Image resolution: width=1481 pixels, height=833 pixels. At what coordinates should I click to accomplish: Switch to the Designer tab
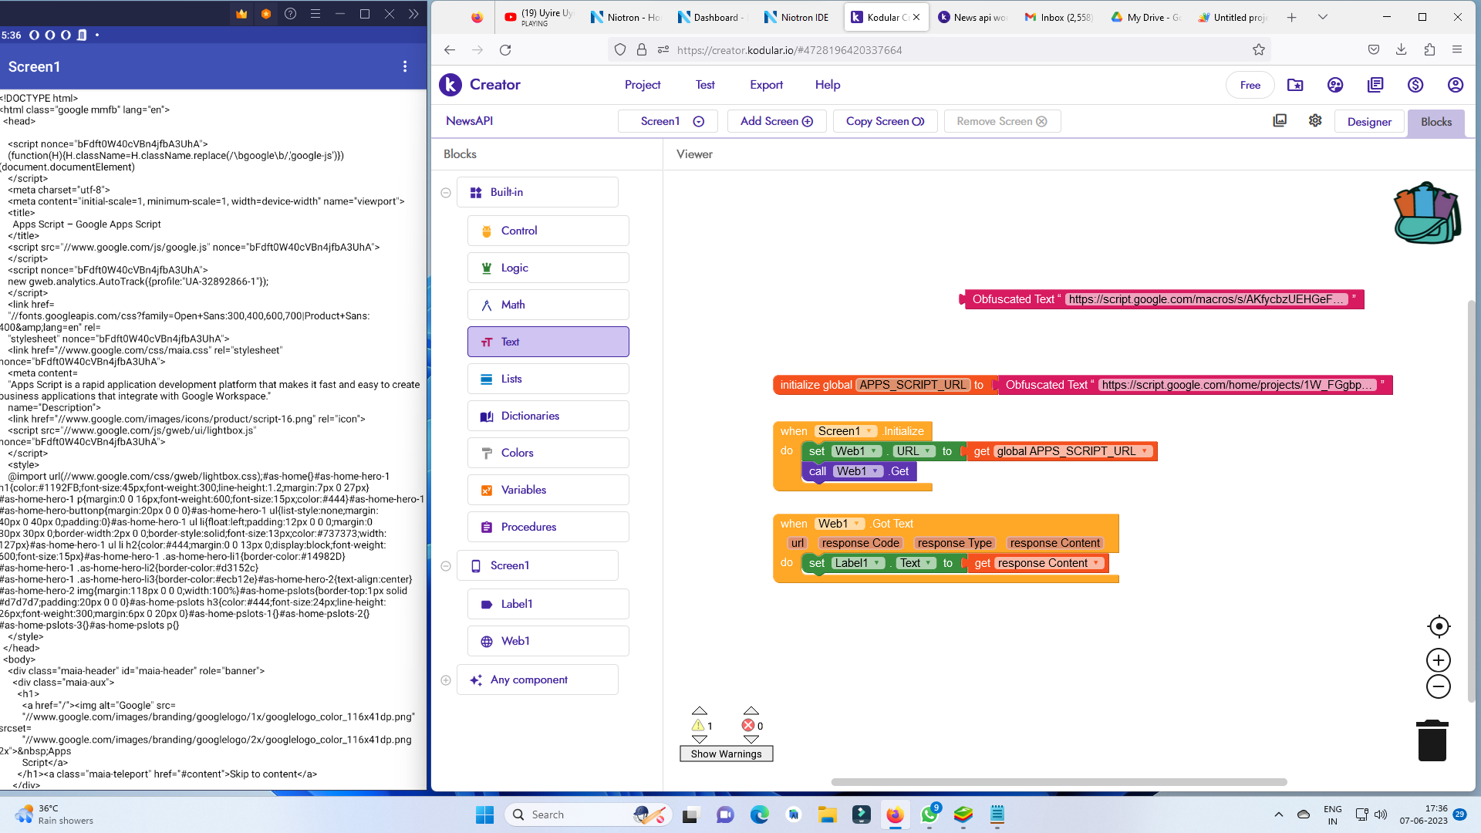coord(1369,122)
